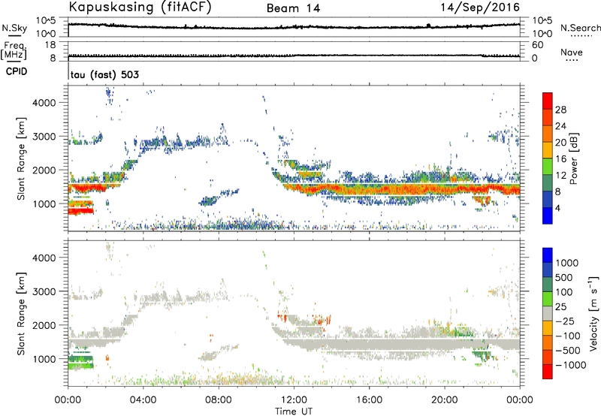The height and width of the screenshot is (416, 601).
Task: Click the '08:00' time axis label
Action: 219,400
